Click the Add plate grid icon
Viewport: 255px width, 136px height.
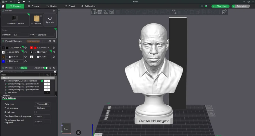click(x=100, y=12)
